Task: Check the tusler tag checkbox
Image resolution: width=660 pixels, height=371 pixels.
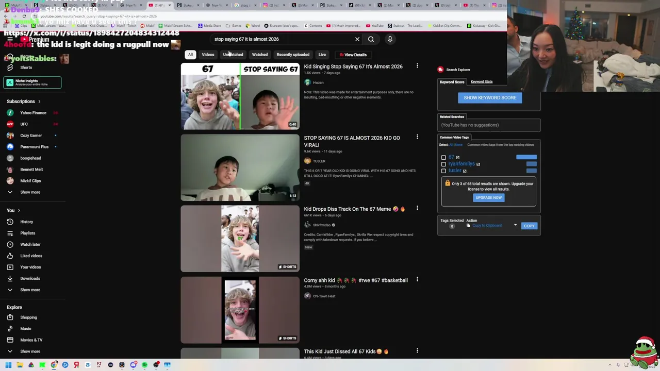Action: tap(443, 171)
